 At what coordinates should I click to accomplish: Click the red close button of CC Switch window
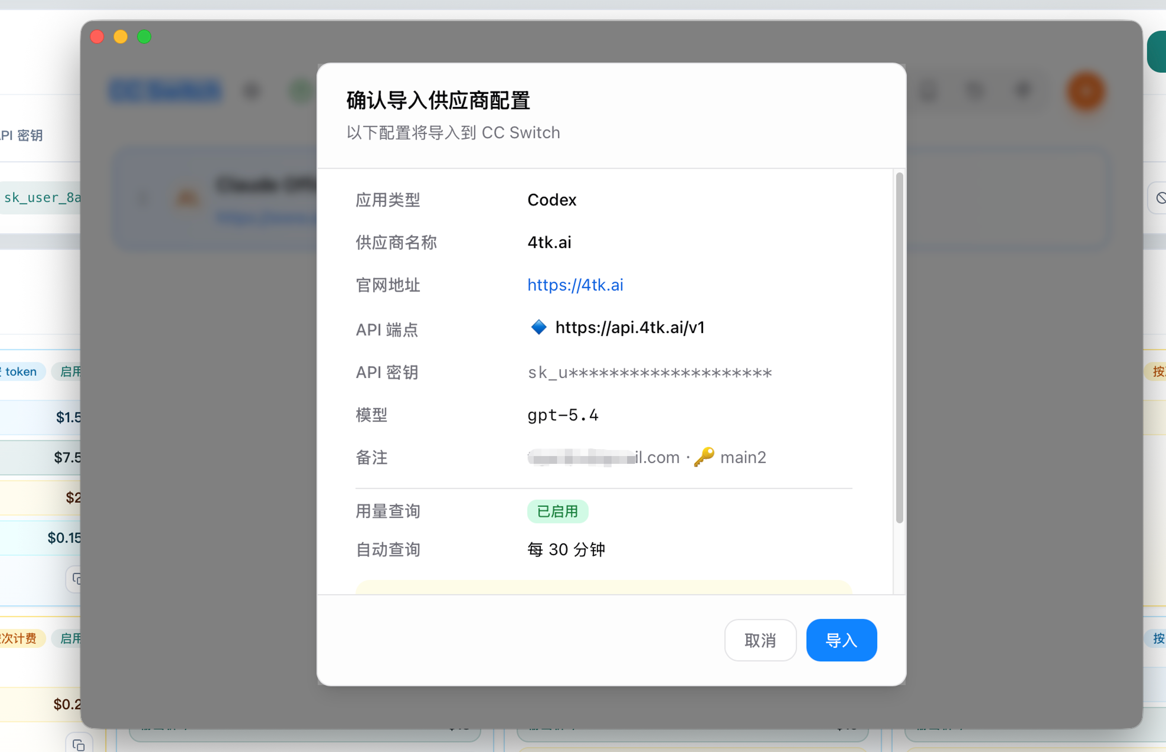pyautogui.click(x=97, y=37)
